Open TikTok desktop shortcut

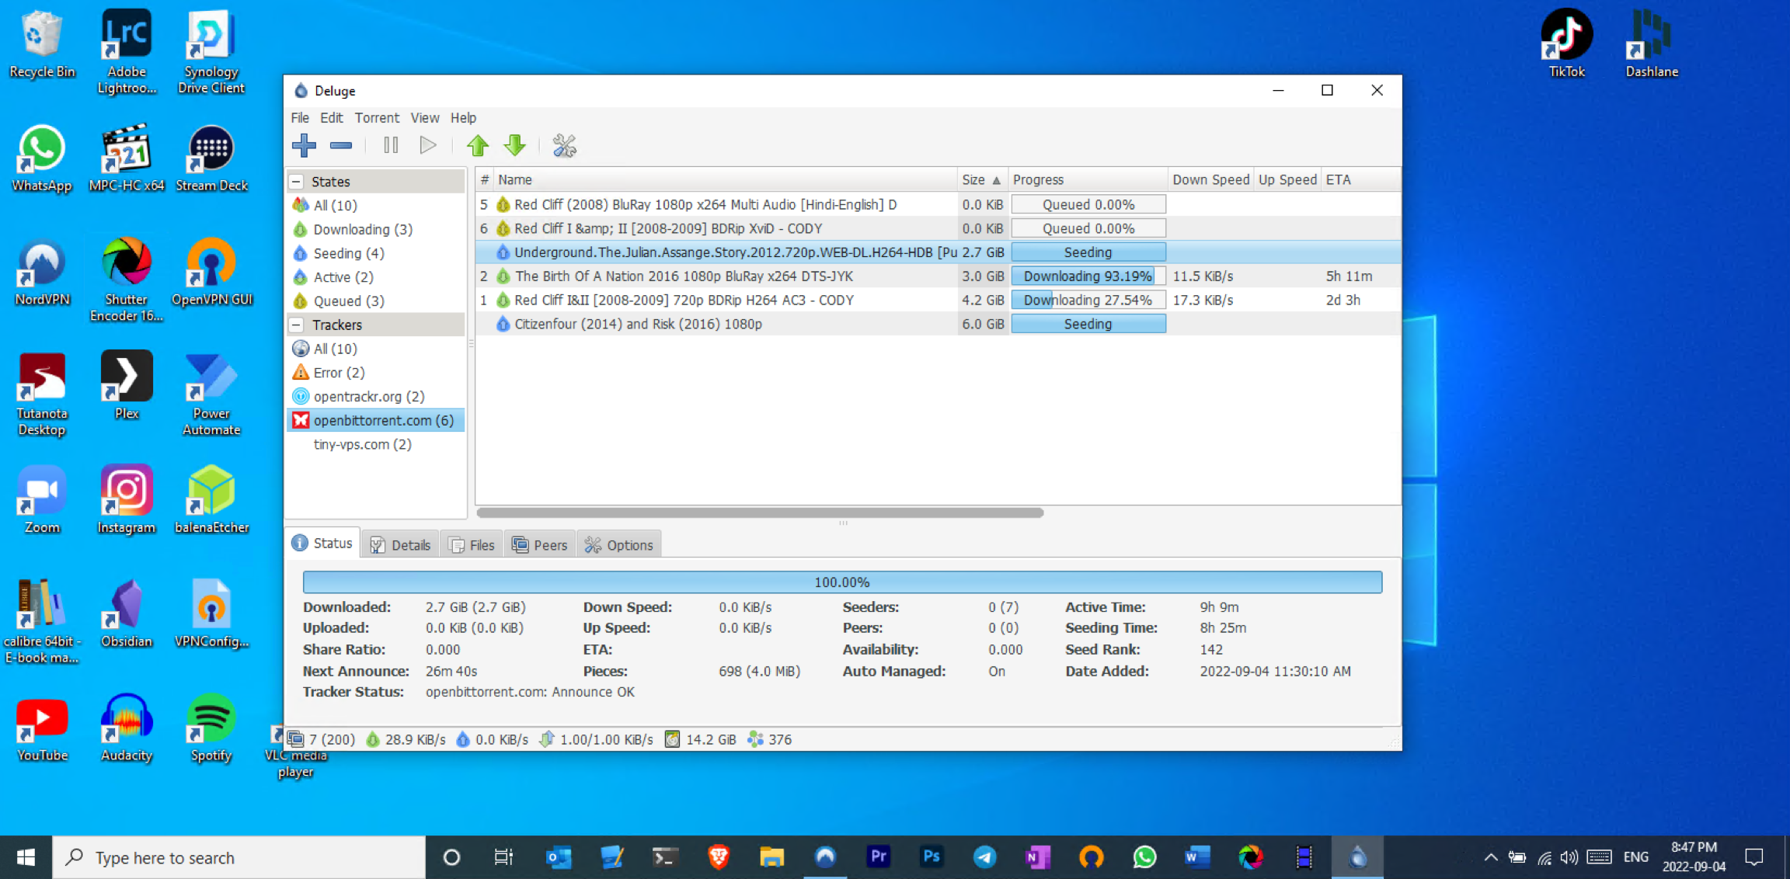[1566, 45]
